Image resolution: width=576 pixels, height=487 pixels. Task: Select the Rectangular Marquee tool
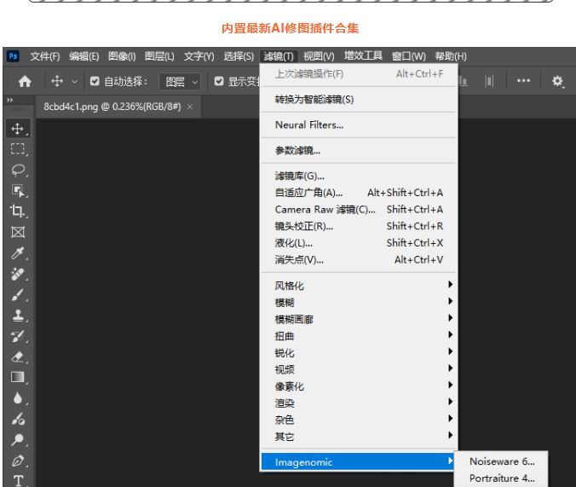coord(17,149)
